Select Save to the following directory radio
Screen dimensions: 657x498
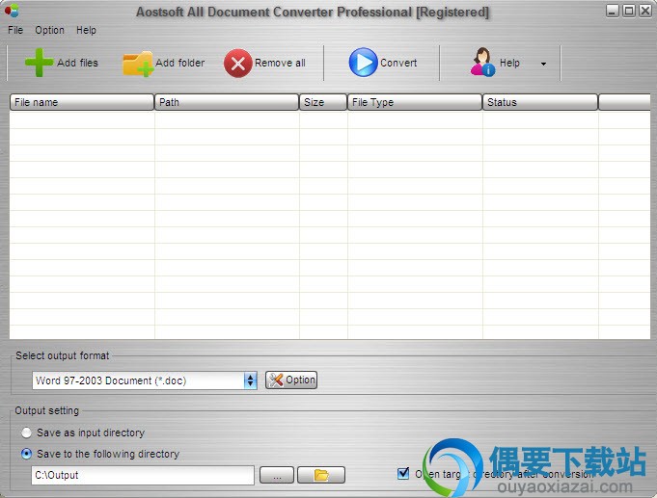tap(26, 454)
